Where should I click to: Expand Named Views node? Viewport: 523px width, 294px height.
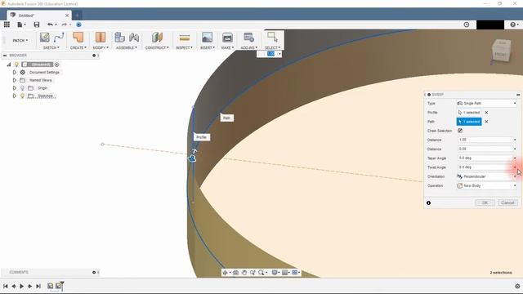pos(15,80)
